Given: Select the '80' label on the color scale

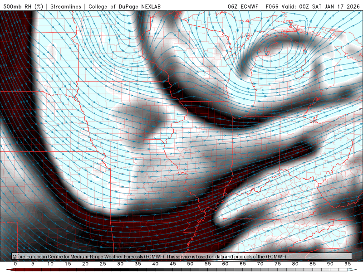Looking at the screenshot, I should (x=295, y=264).
